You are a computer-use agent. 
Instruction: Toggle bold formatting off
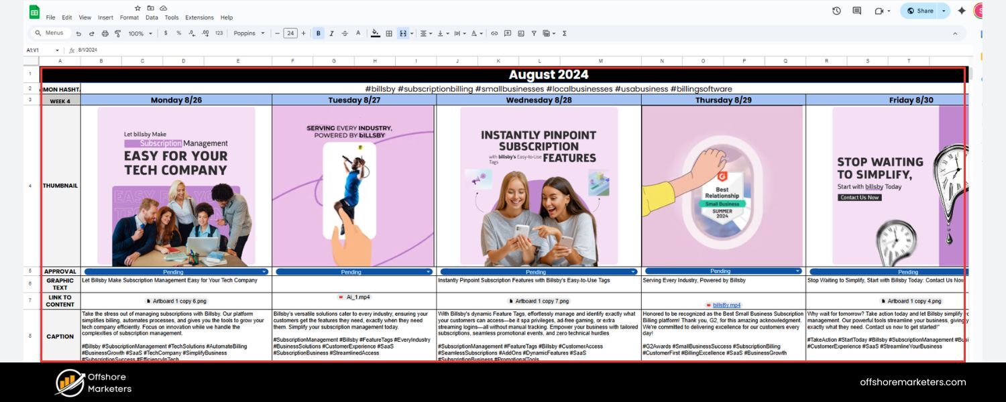pyautogui.click(x=318, y=33)
